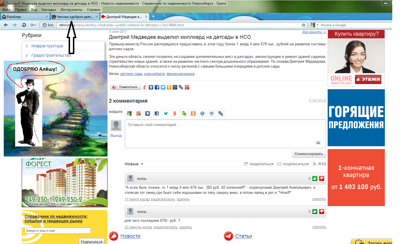
Task: Open the Новые comment sort dropdown
Action: click(x=134, y=164)
